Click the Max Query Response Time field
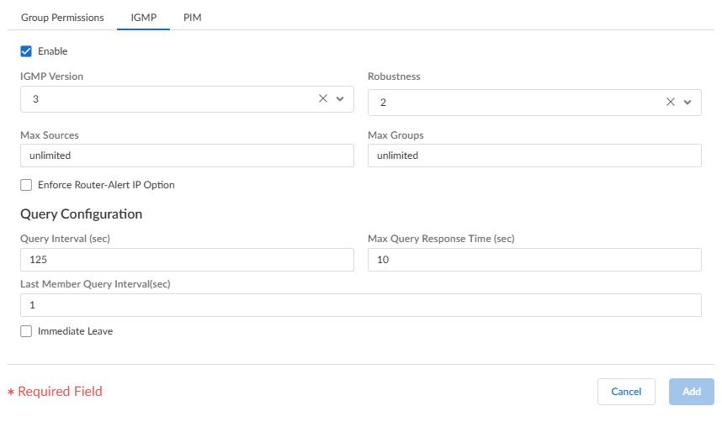The width and height of the screenshot is (722, 422). [534, 260]
